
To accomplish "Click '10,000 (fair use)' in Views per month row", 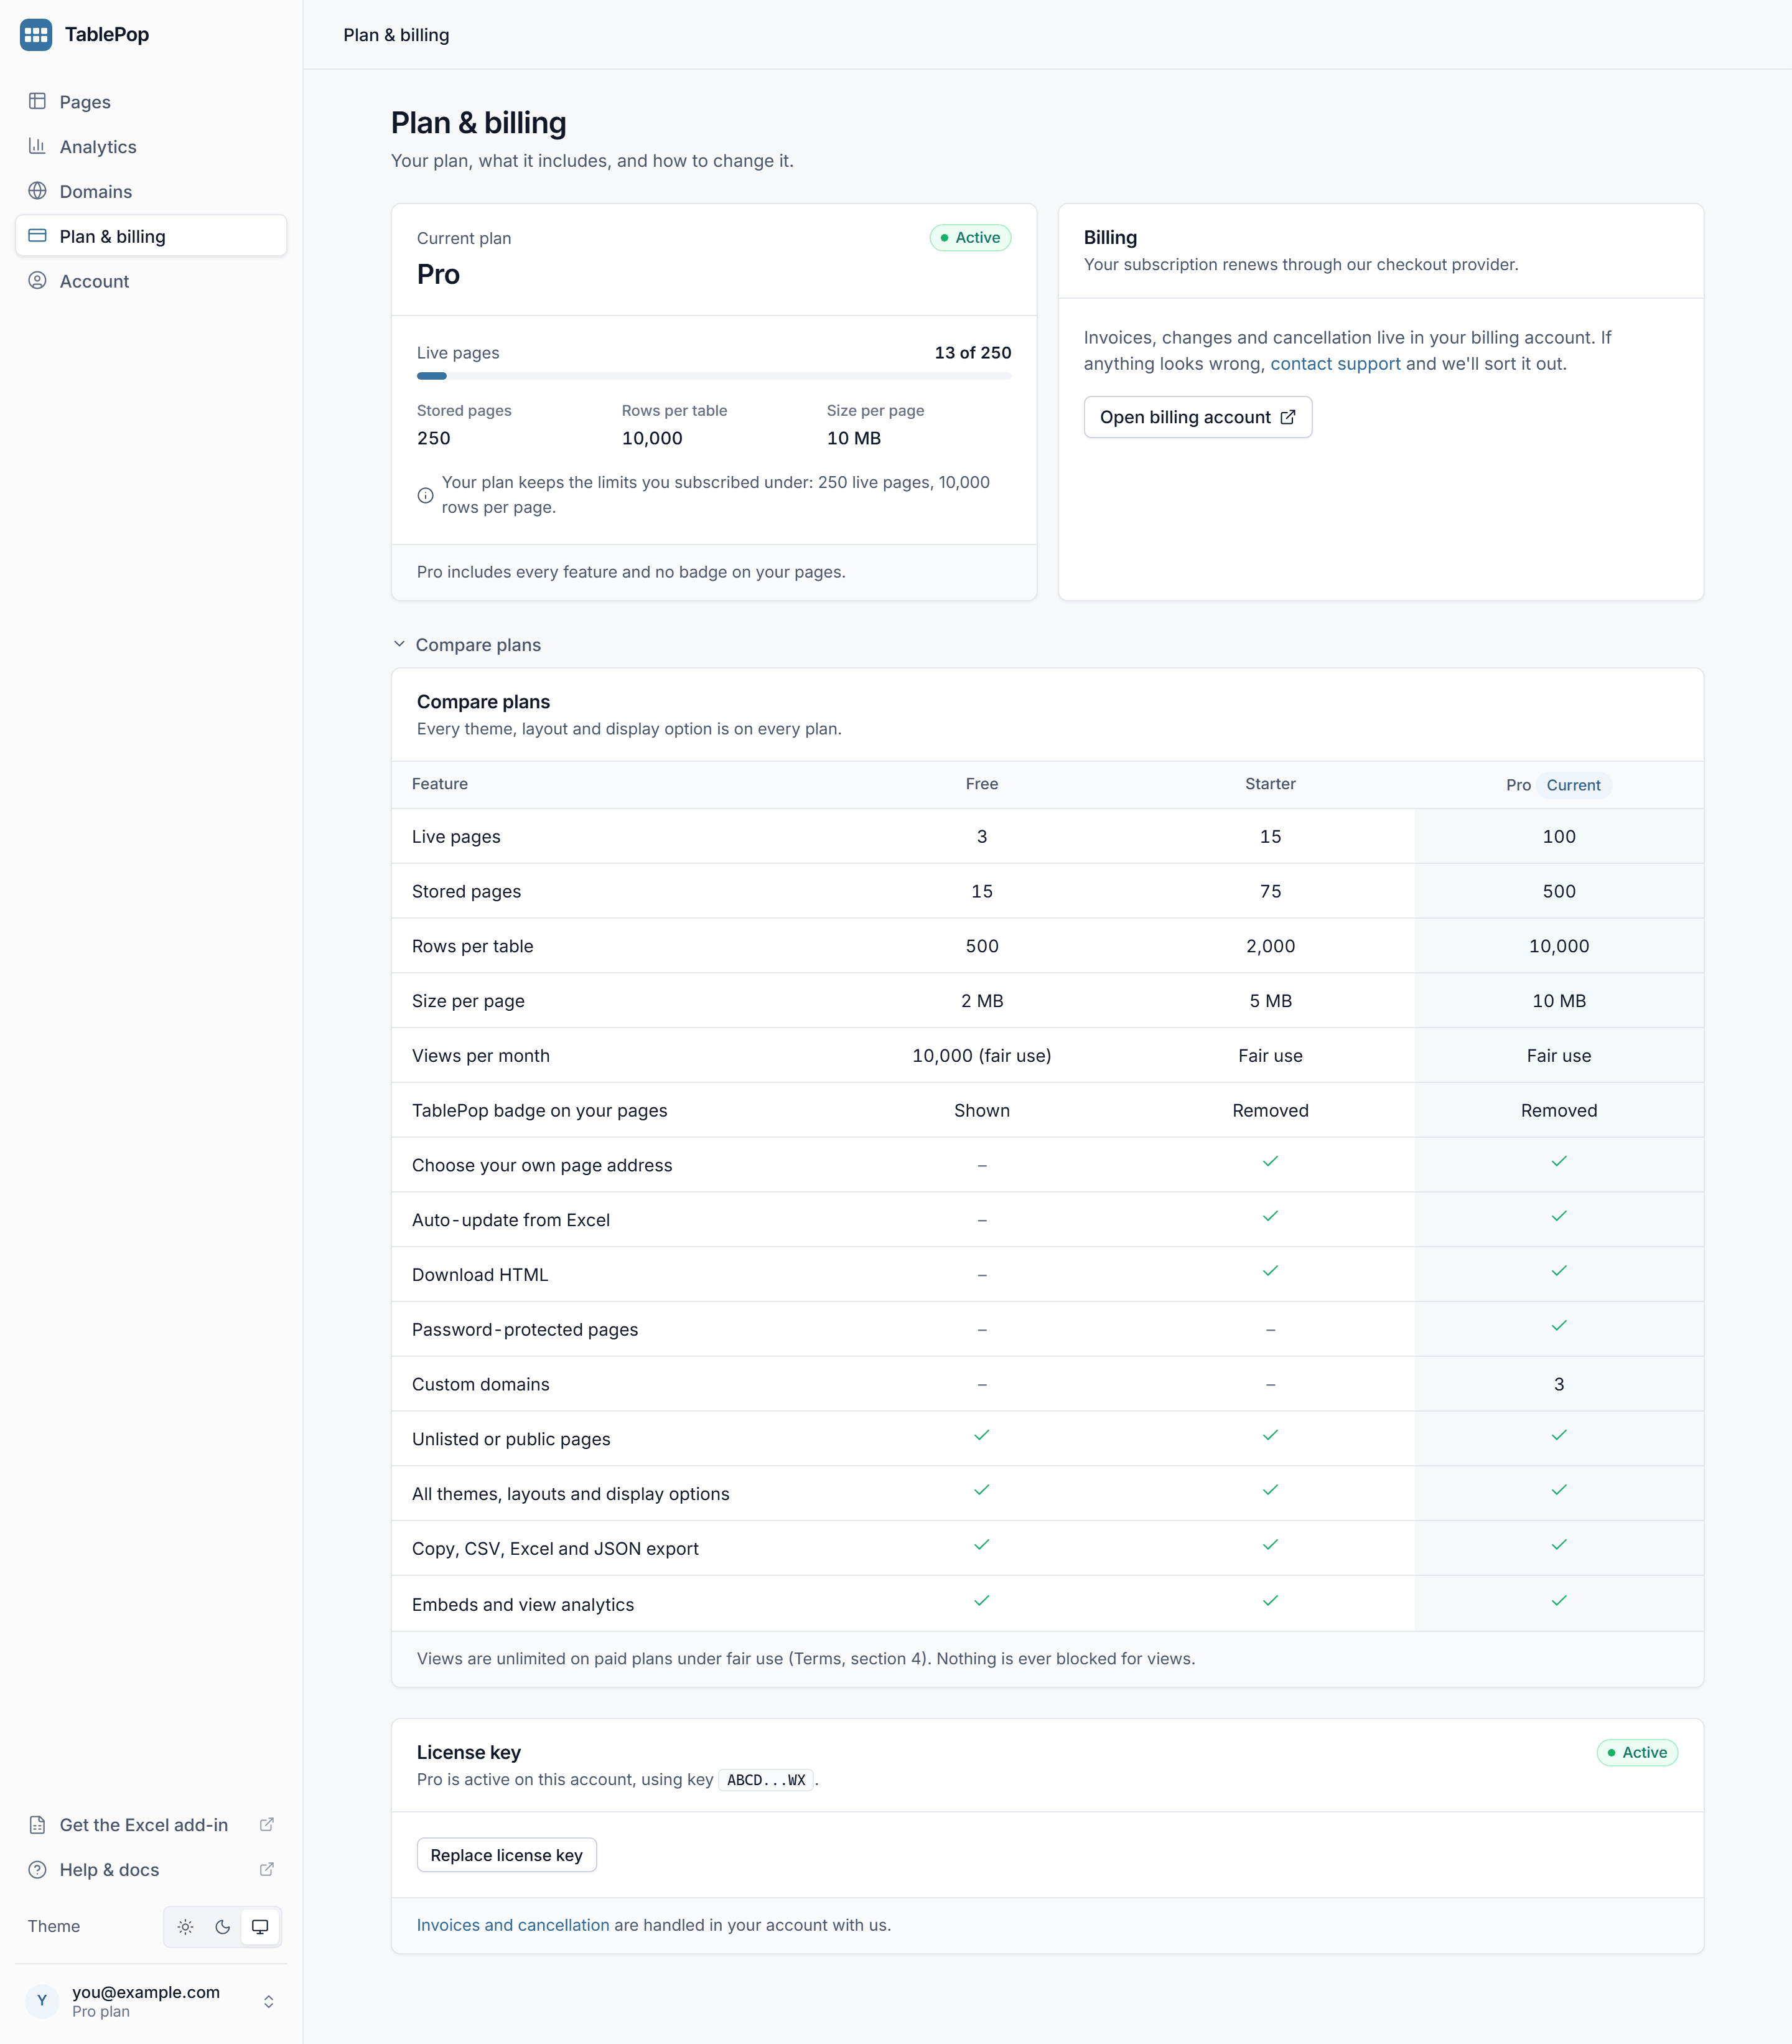I will tap(981, 1056).
